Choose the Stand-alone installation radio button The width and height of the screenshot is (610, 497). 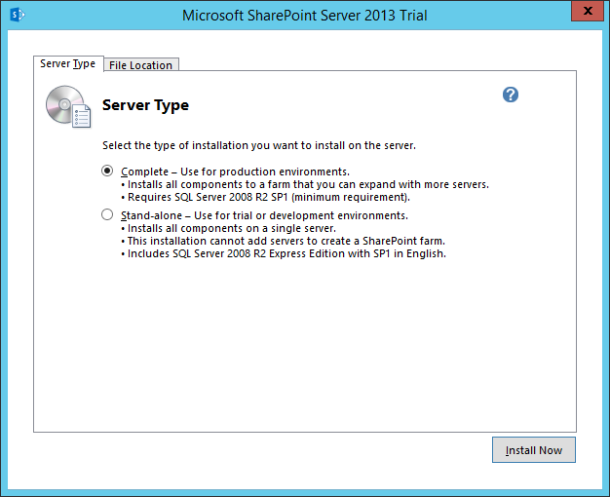point(107,215)
